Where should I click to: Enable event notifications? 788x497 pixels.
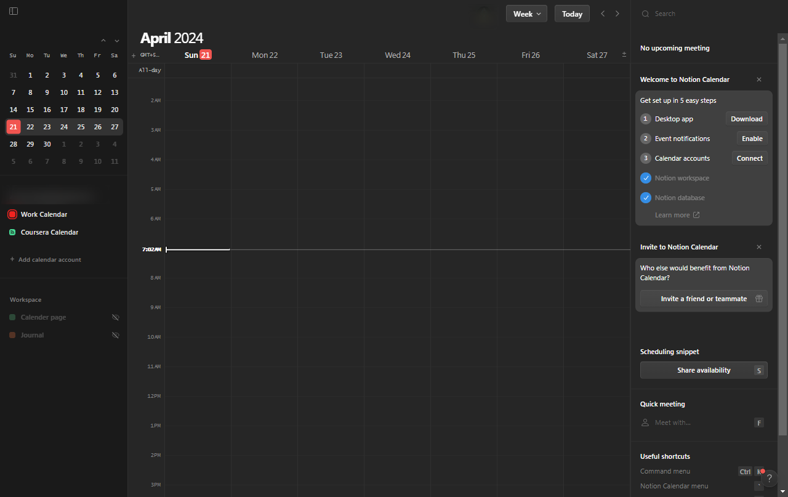[752, 139]
